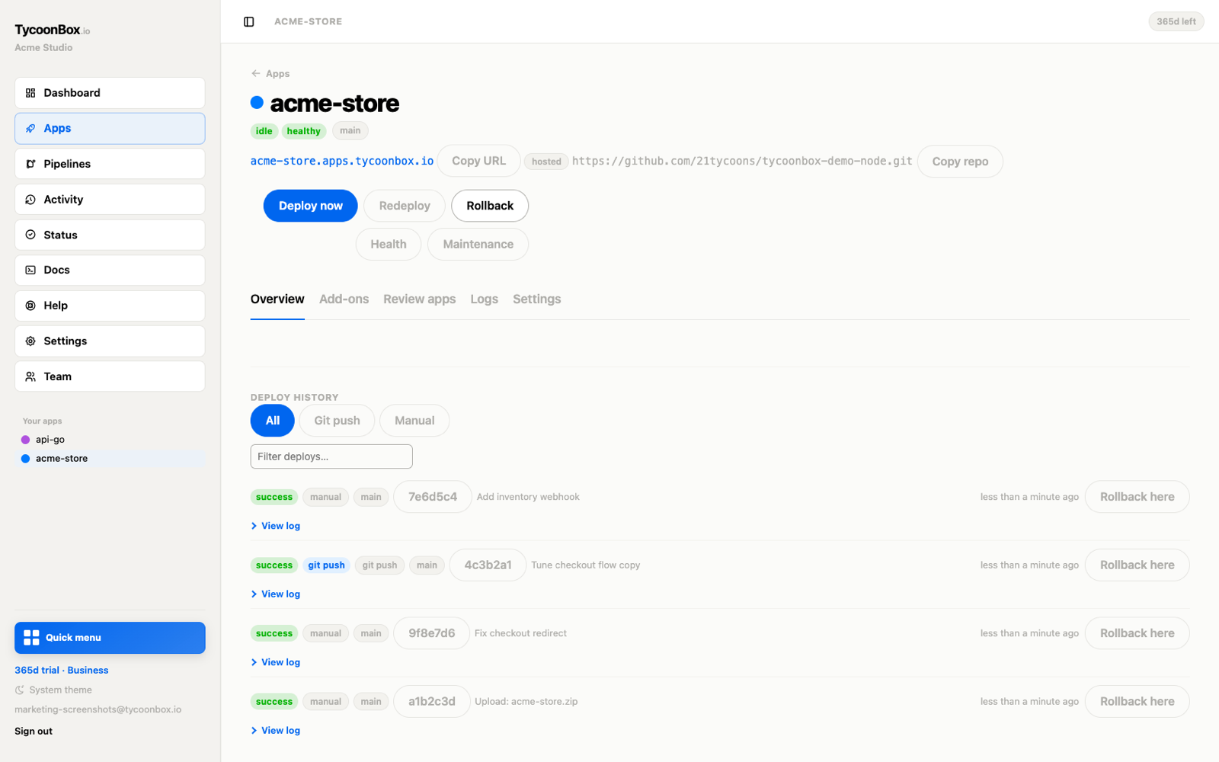
Task: Filter deploy history by Git push
Action: pos(337,421)
